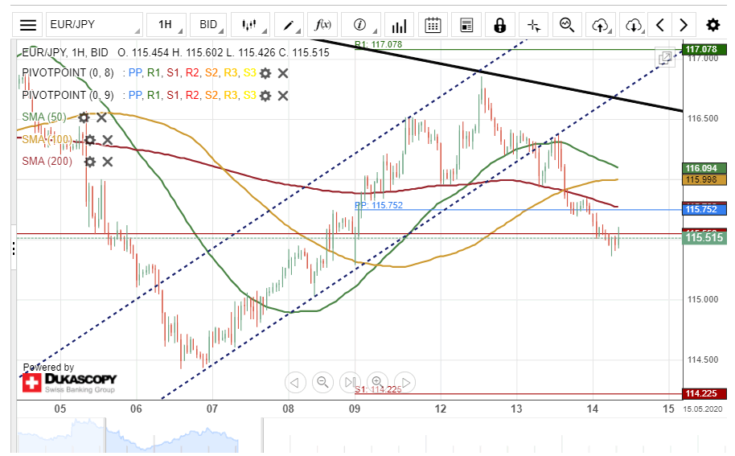
Task: Toggle the crosshair cursor tool
Action: tap(533, 25)
